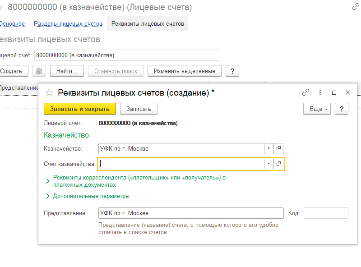Close the Реквизиты лицевых счетов dialog
The image size is (361, 267).
pyautogui.click(x=348, y=92)
